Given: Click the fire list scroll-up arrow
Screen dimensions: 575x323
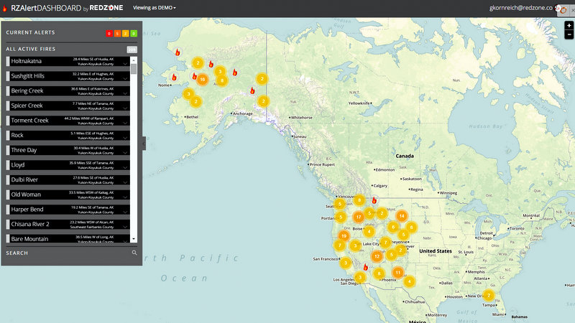Looking at the screenshot, I should 134,60.
